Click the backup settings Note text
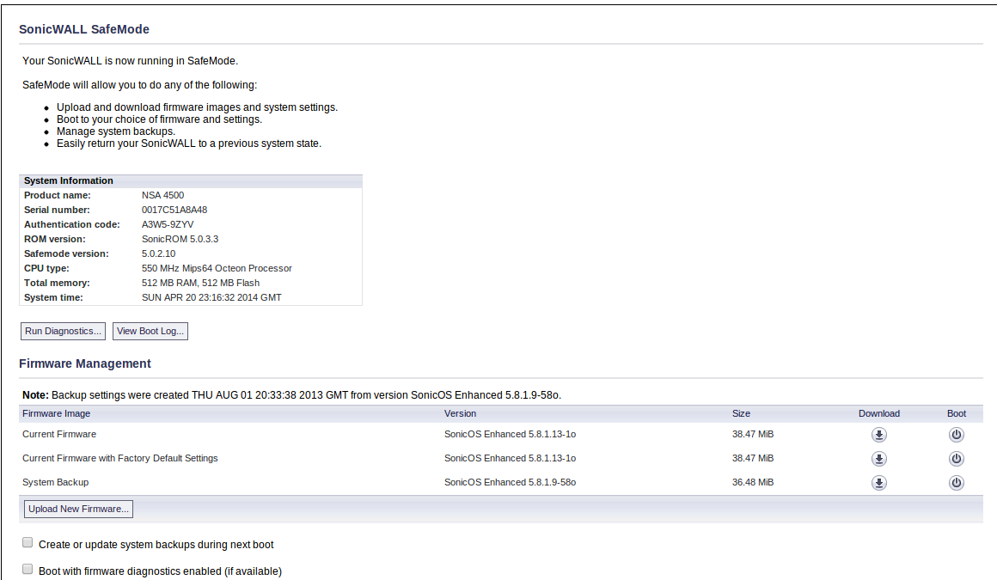This screenshot has height=580, width=997. tap(292, 395)
